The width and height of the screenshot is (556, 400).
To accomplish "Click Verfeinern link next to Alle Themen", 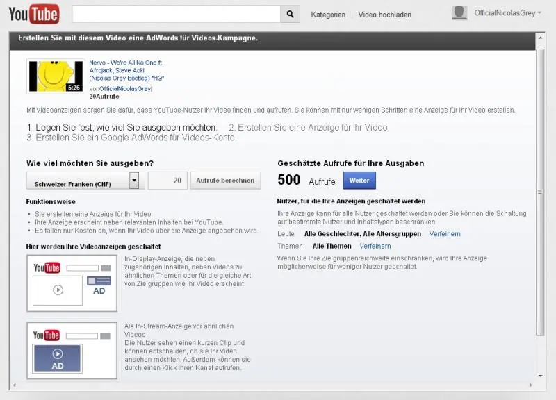I will [x=375, y=246].
